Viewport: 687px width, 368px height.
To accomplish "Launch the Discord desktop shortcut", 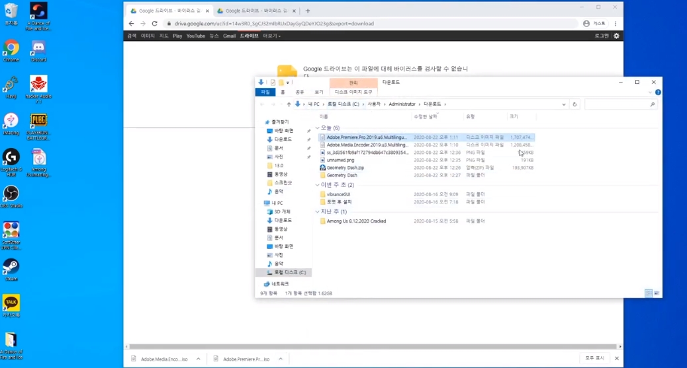I will coord(38,51).
